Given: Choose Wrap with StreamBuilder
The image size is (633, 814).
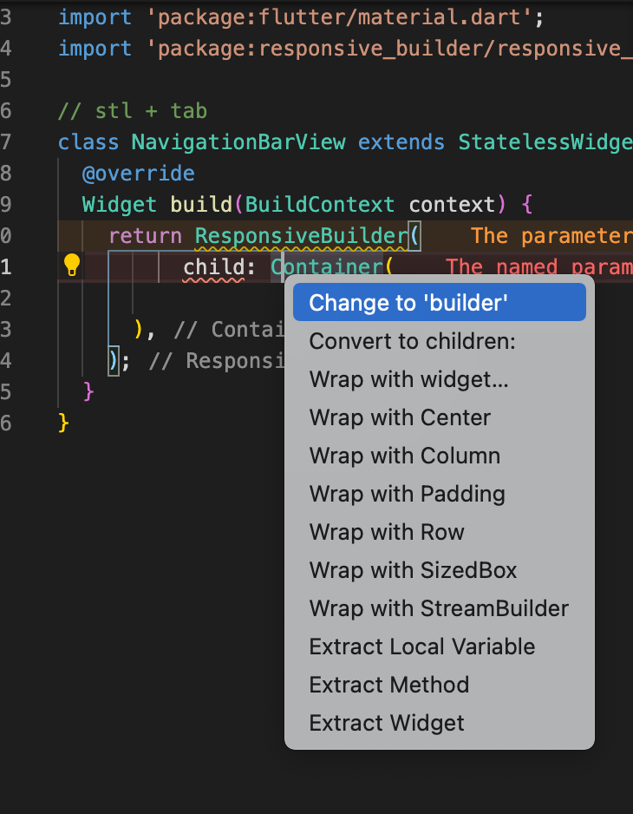Looking at the screenshot, I should pos(440,608).
